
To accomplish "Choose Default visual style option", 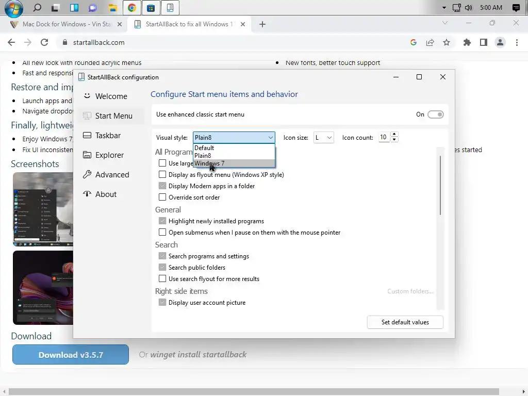I will pos(234,148).
